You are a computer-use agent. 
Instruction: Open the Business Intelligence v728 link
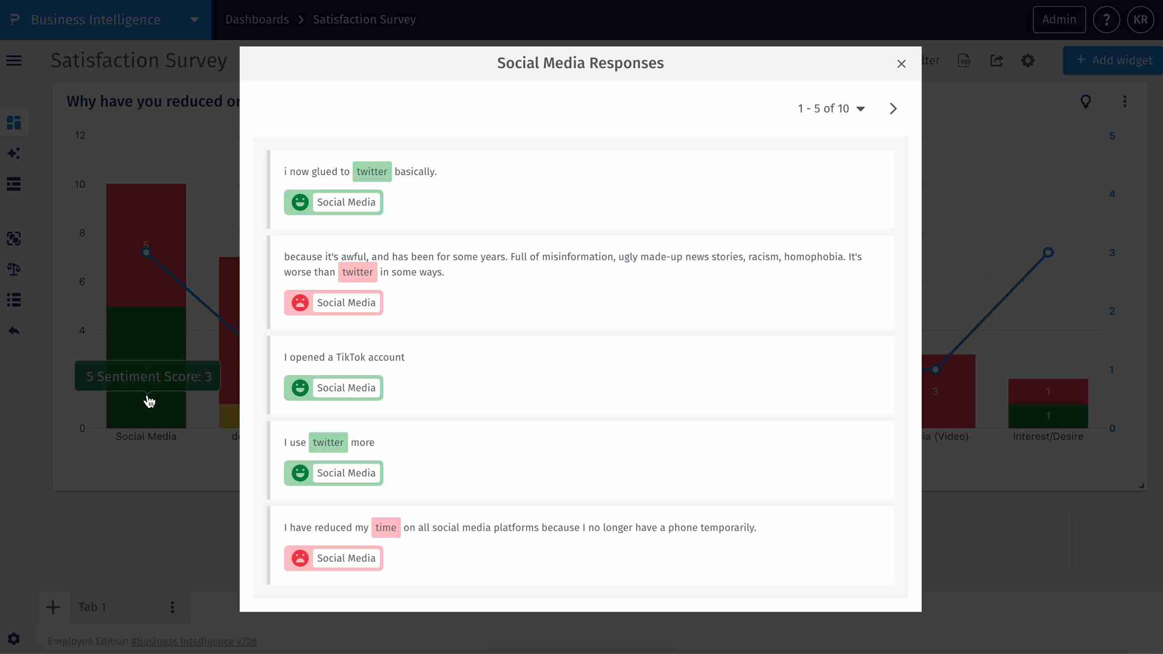194,641
